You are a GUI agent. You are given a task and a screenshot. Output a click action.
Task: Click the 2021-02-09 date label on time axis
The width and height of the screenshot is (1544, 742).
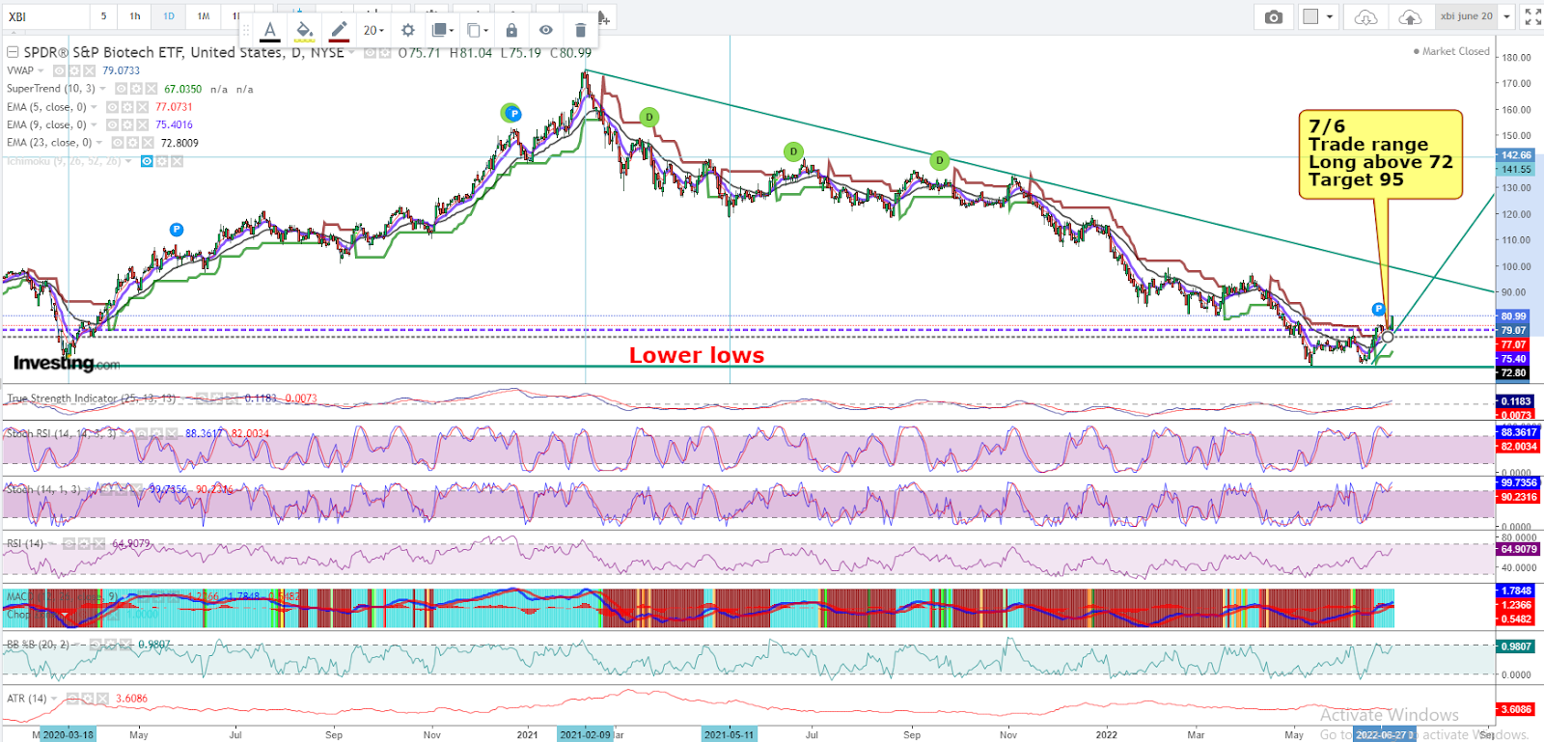click(x=585, y=734)
